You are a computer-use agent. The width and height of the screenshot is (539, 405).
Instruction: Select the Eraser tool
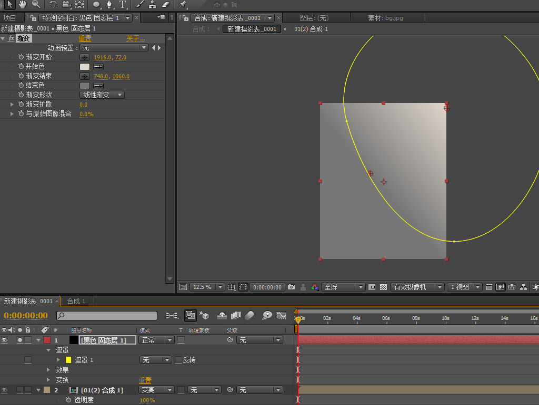(x=165, y=4)
